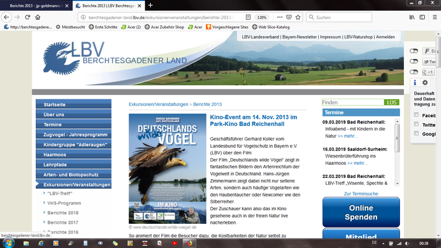Expand the VHS-Programm submenu arrow

(x=44, y=203)
